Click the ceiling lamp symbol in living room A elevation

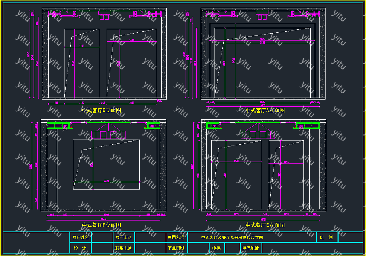[262, 15]
